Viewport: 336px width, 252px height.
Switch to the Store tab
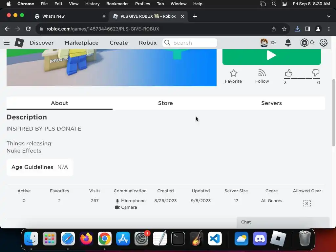(165, 103)
